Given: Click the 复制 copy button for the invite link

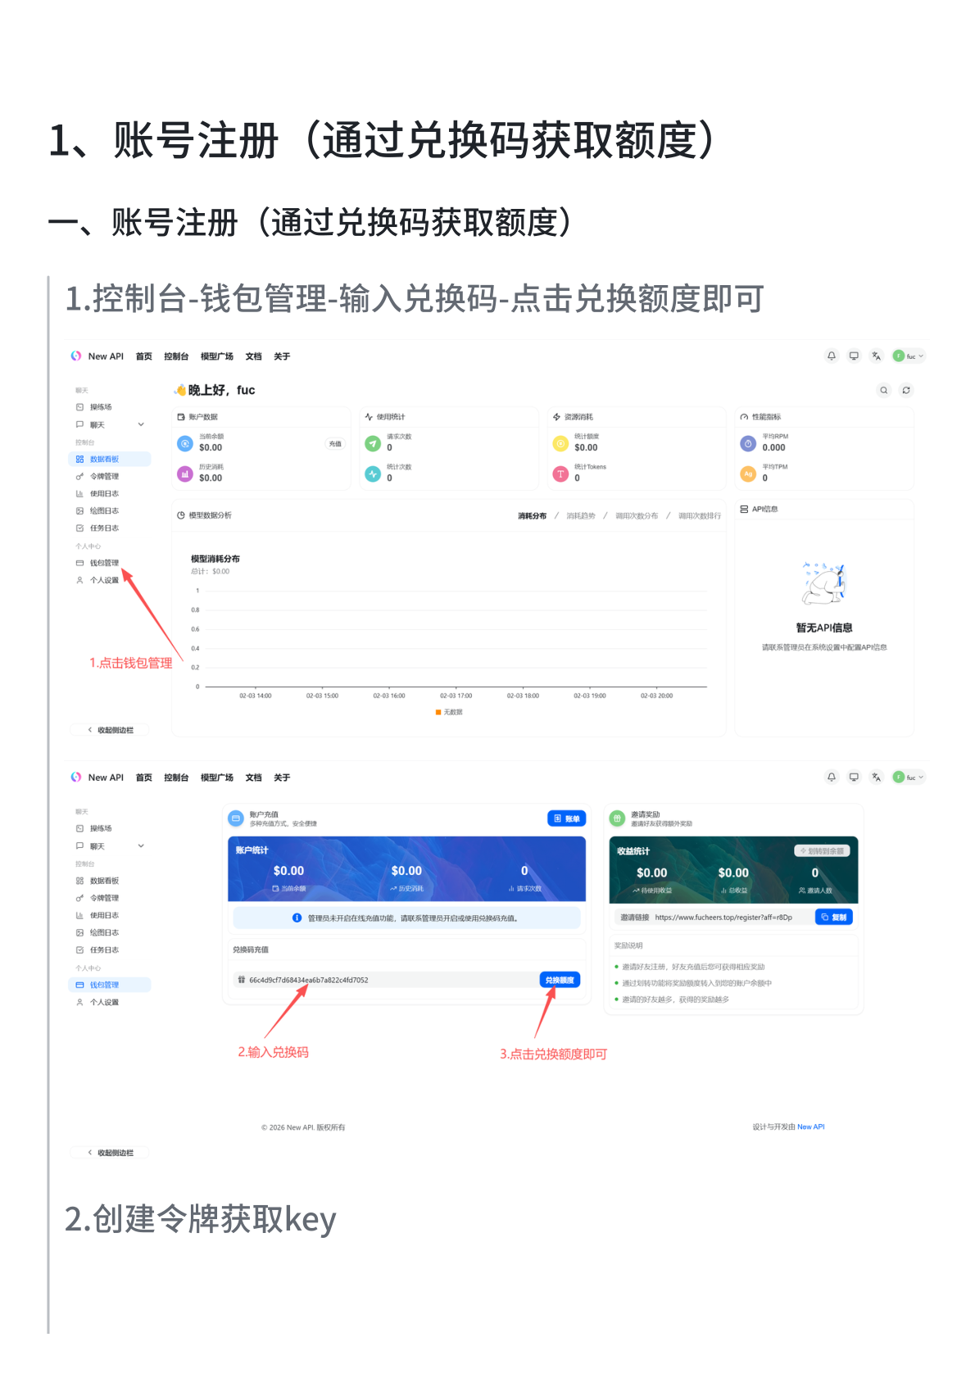Looking at the screenshot, I should coord(834,918).
